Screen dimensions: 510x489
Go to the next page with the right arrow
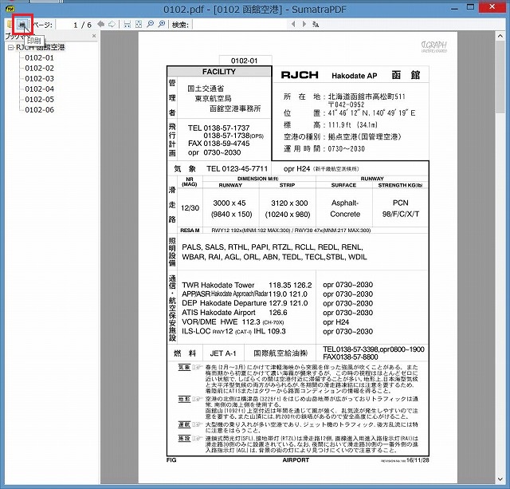[x=112, y=24]
